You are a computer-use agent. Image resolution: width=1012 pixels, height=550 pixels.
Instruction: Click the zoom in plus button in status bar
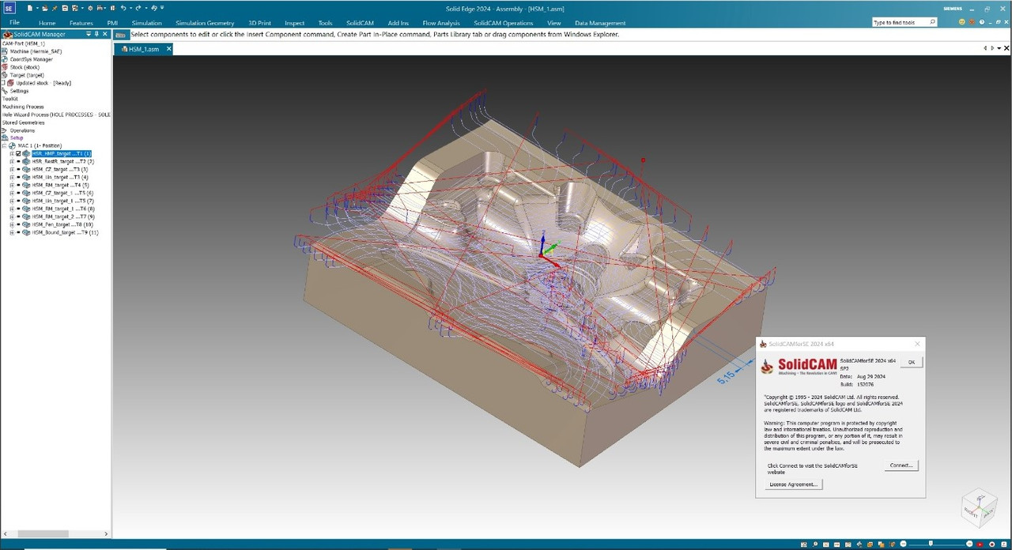point(969,544)
